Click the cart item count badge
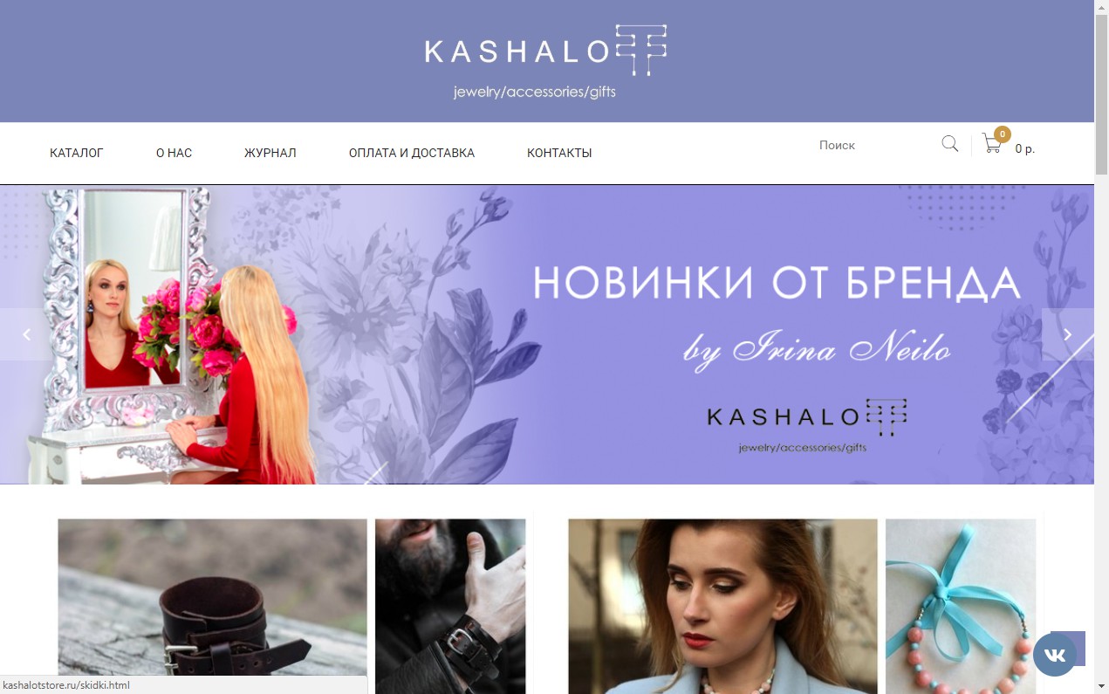1109x694 pixels. click(1003, 134)
